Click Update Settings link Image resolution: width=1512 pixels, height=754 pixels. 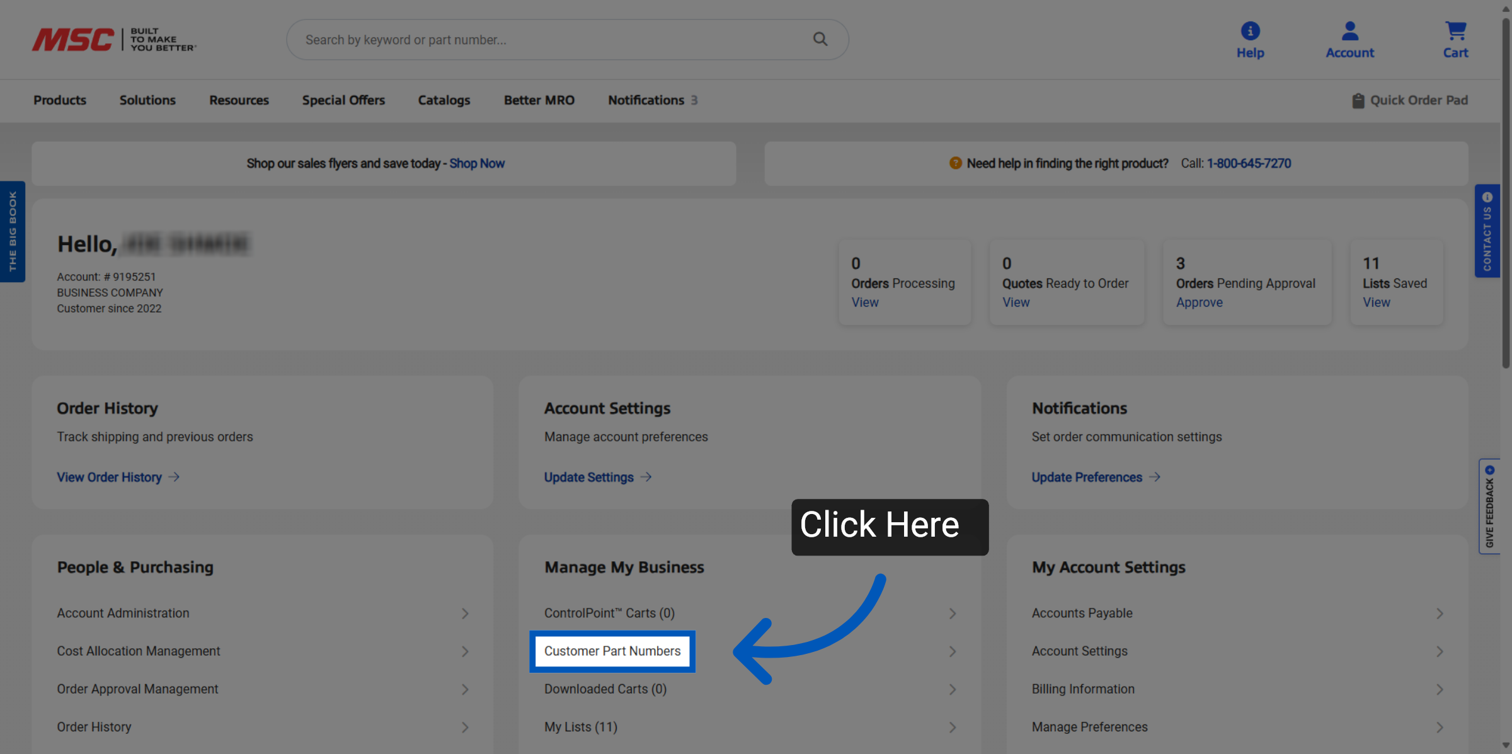[589, 477]
